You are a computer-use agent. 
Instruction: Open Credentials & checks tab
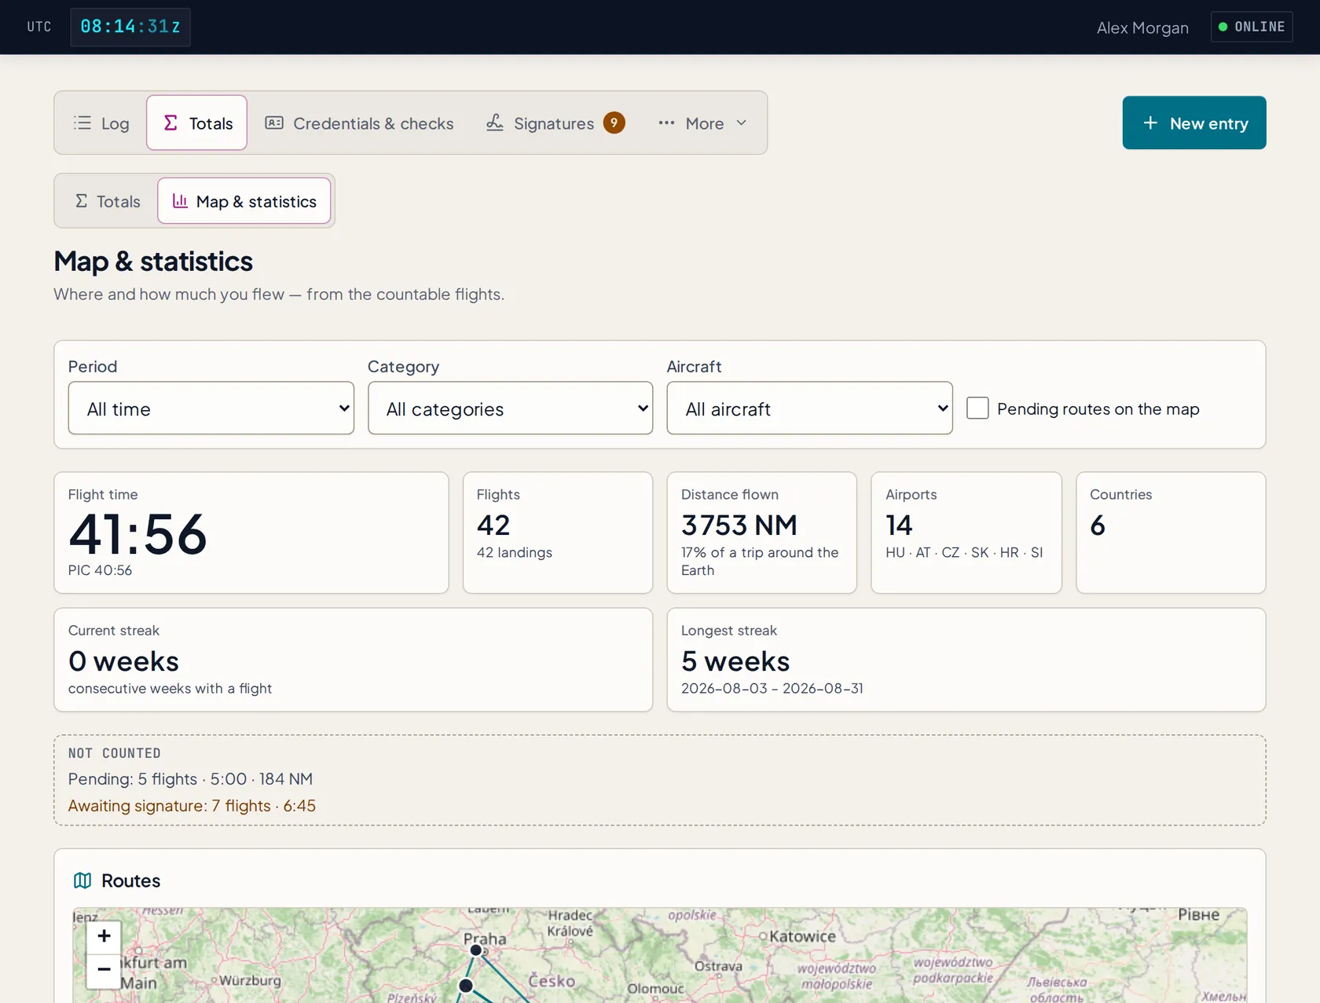pyautogui.click(x=359, y=123)
